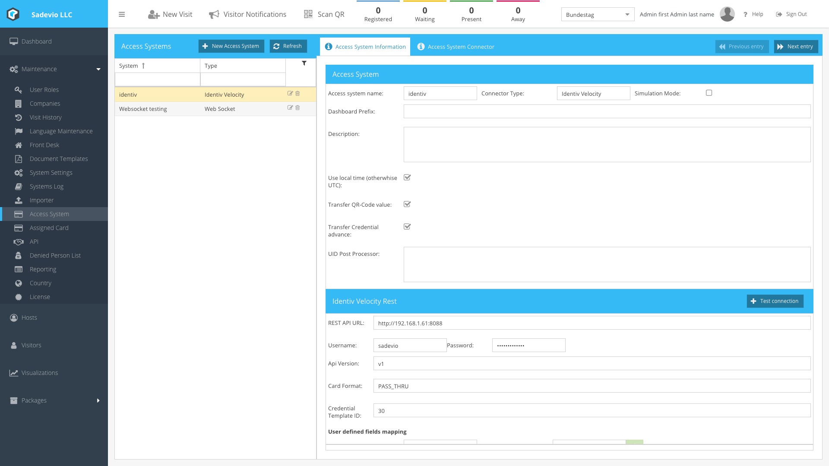This screenshot has width=829, height=466.
Task: Toggle Transfer Credential advance checkbox
Action: click(x=407, y=227)
